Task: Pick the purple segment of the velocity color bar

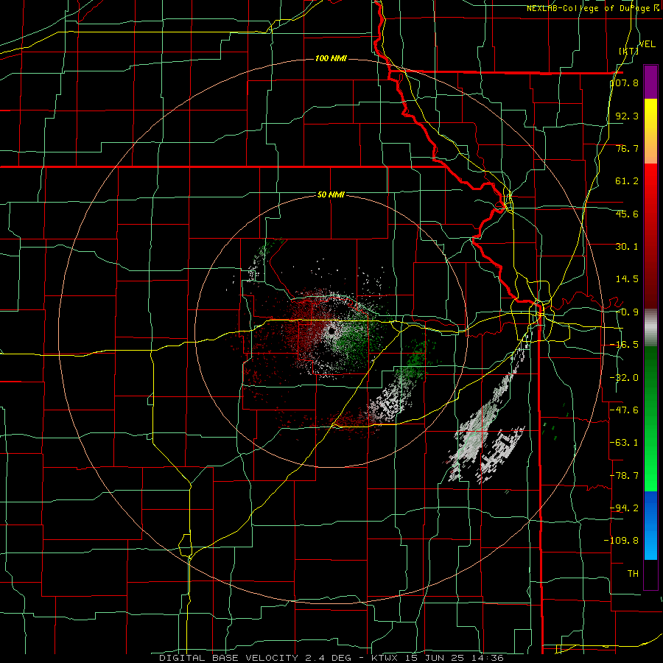Action: click(650, 82)
